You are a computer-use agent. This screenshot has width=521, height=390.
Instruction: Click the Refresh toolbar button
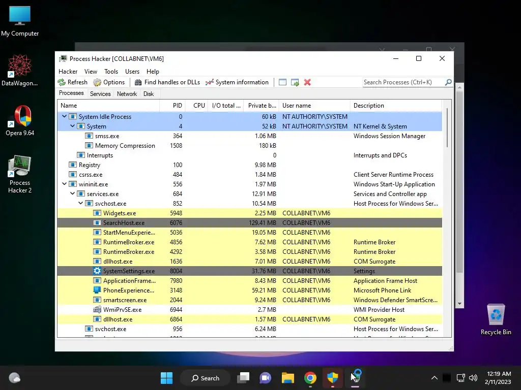[x=72, y=82]
